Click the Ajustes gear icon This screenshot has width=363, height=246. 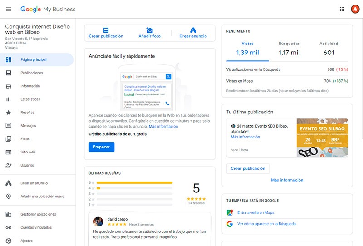click(9, 241)
